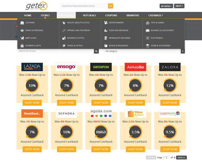The height and width of the screenshot is (162, 202).
Task: Select the Baby & Kids category link
Action: (31, 38)
